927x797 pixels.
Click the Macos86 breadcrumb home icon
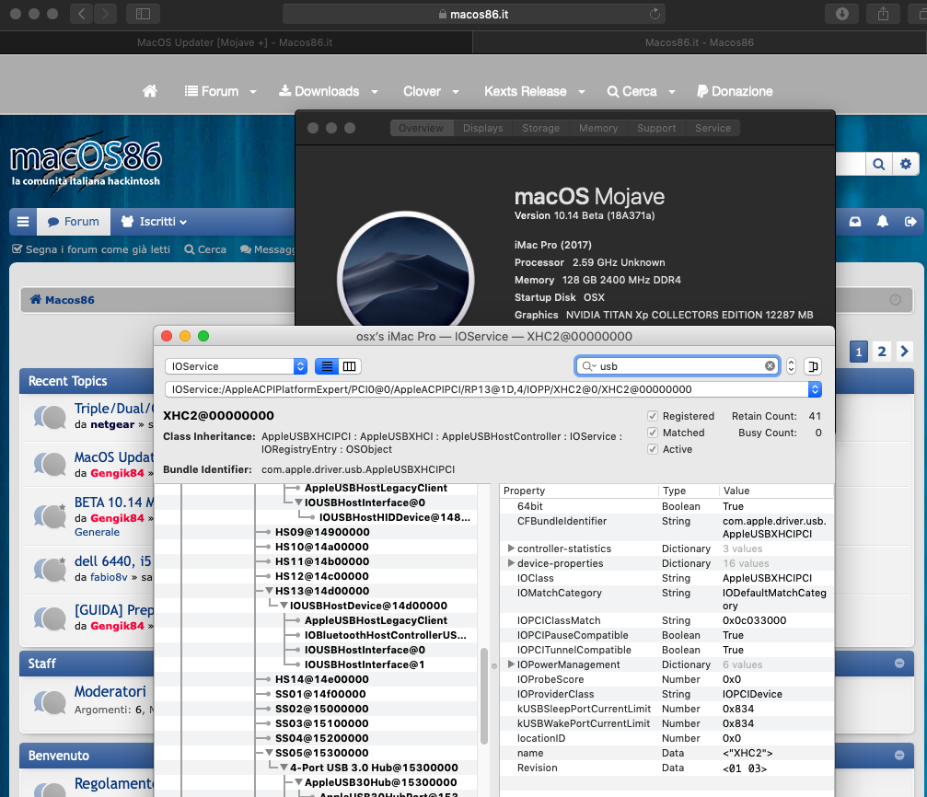pyautogui.click(x=36, y=299)
